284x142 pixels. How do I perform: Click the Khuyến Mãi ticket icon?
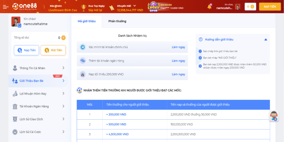coord(112,8)
